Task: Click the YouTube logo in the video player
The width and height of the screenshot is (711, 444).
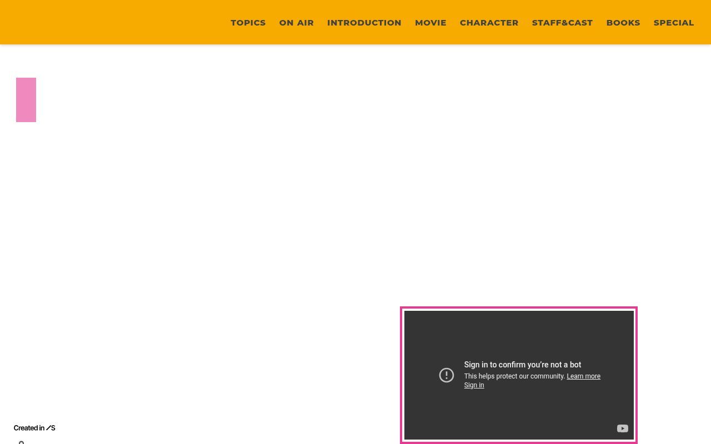Action: [622, 428]
